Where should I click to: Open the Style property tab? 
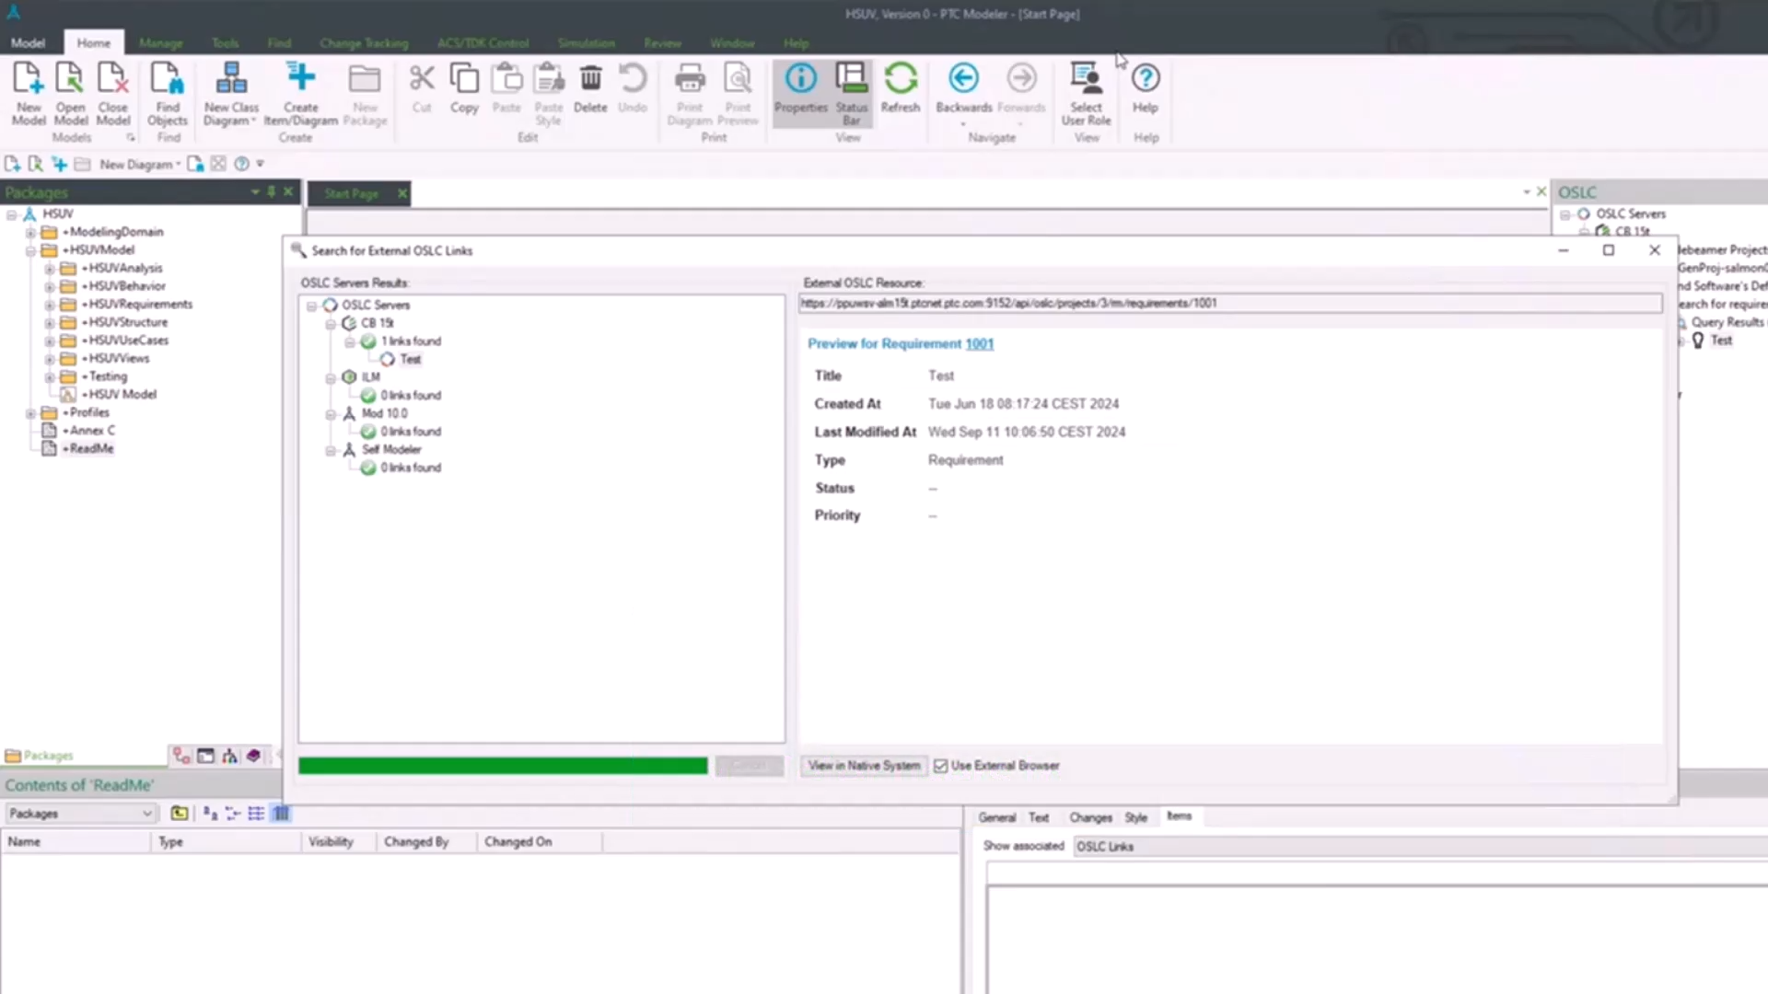pos(1135,817)
